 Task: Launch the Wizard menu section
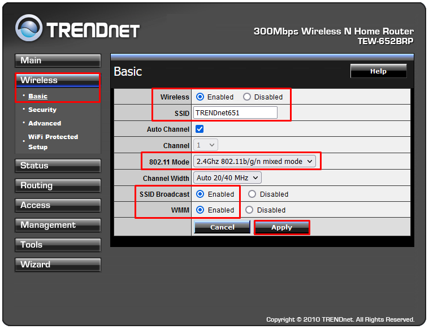(x=58, y=265)
